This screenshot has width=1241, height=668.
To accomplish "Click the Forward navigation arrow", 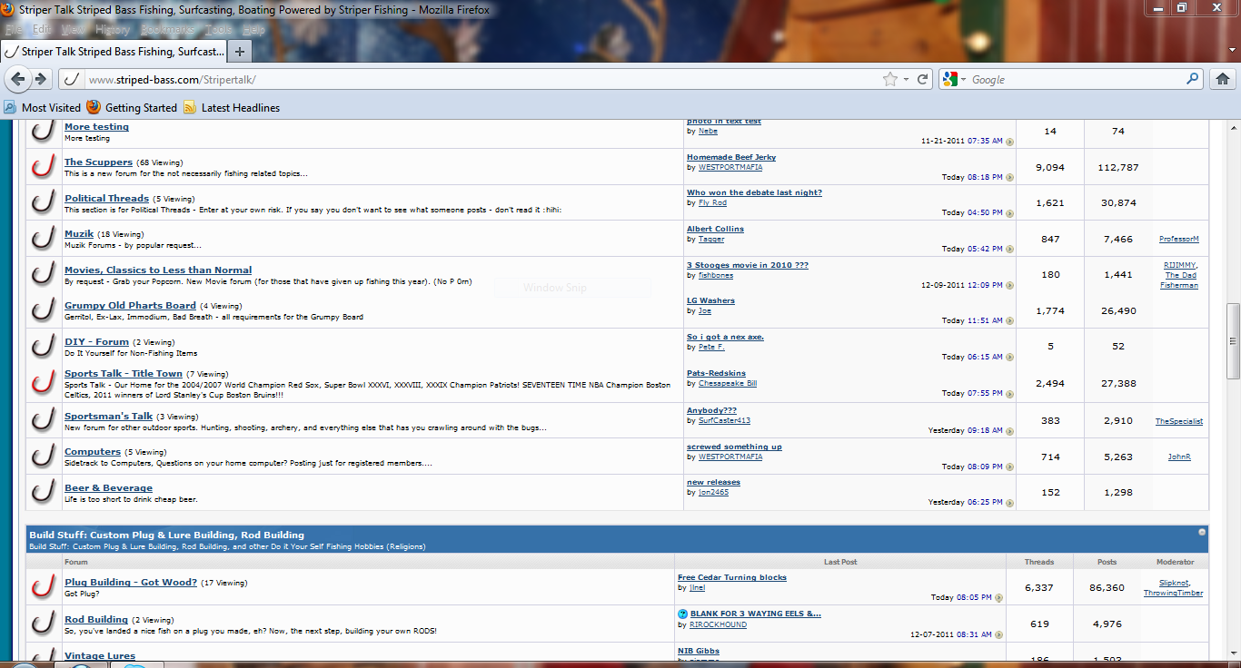I will [x=40, y=79].
